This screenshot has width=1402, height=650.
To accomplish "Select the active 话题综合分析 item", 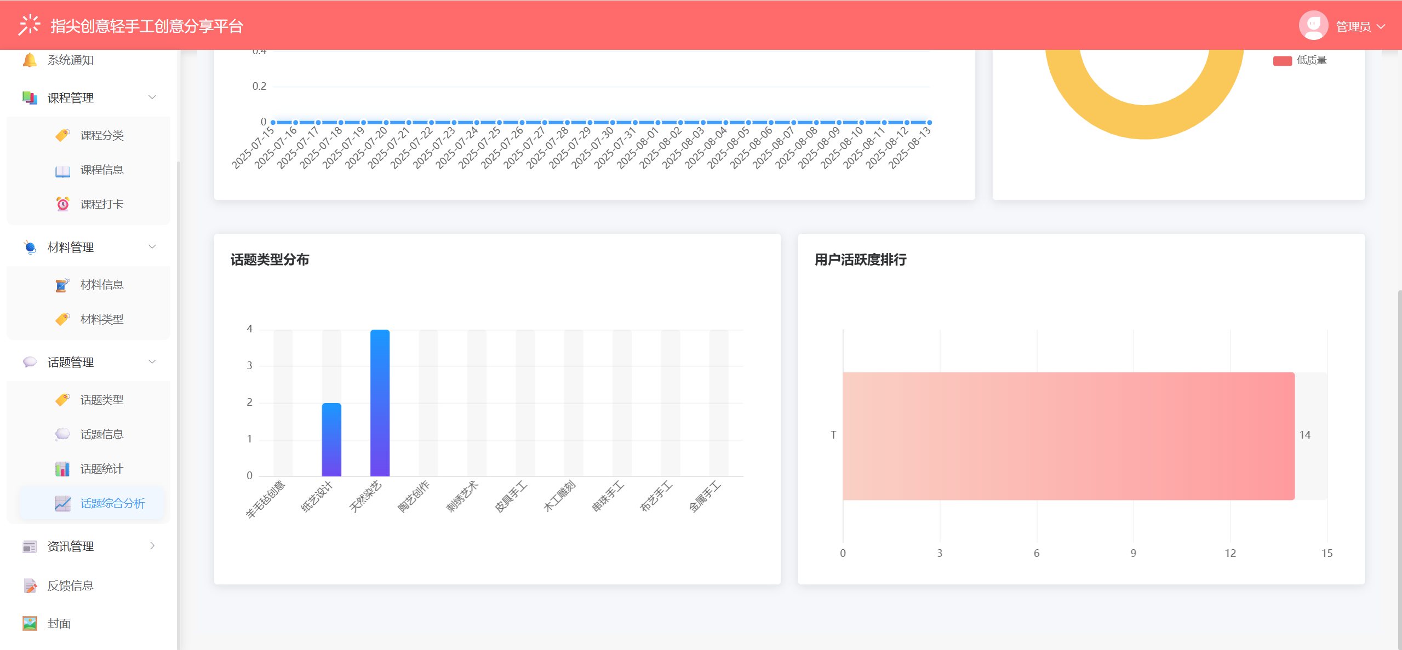I will [91, 503].
